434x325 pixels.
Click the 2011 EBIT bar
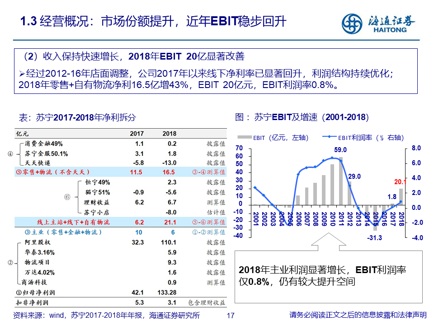(x=341, y=181)
